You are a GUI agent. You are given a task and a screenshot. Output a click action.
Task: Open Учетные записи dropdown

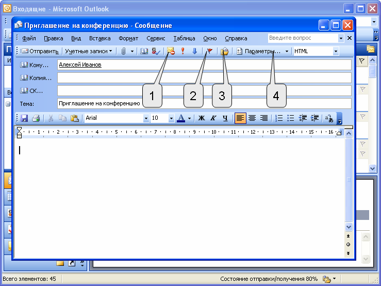pyautogui.click(x=89, y=51)
